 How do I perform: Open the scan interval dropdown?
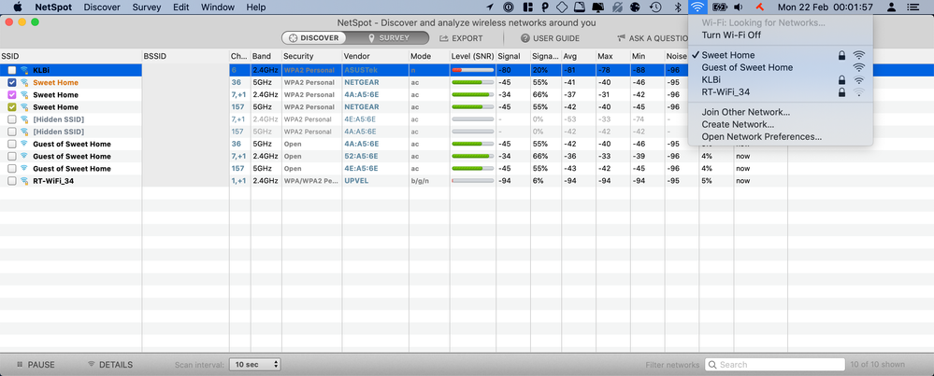(255, 365)
